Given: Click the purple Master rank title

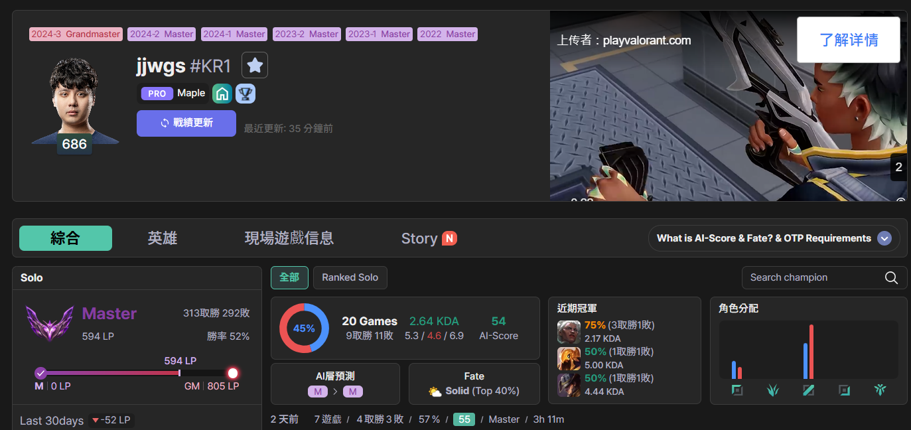Looking at the screenshot, I should click(109, 313).
